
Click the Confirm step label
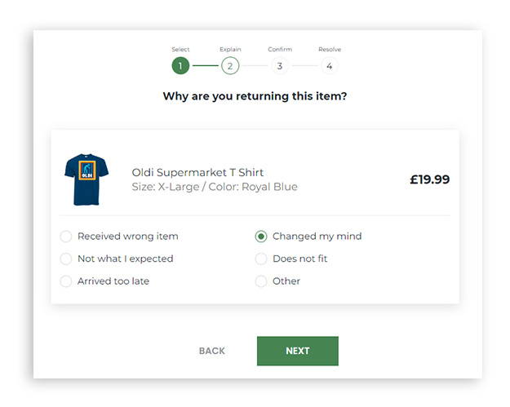pyautogui.click(x=280, y=50)
